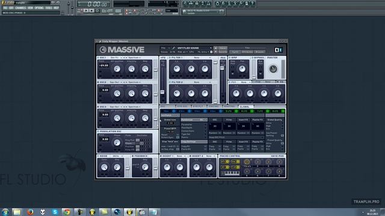Image resolution: width=385 pixels, height=216 pixels.
Task: Click the first Filter 1 knob
Action: pyautogui.click(x=176, y=69)
